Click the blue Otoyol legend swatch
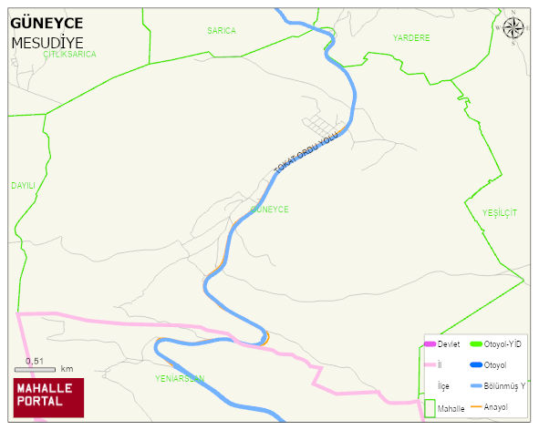The image size is (539, 430). 476,364
